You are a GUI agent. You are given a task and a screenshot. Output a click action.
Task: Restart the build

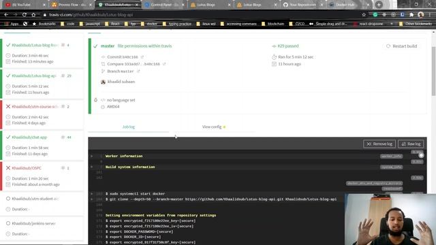[x=401, y=46]
